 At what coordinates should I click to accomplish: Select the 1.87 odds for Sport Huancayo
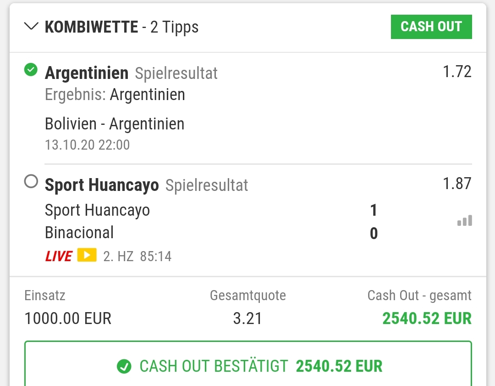(x=457, y=184)
